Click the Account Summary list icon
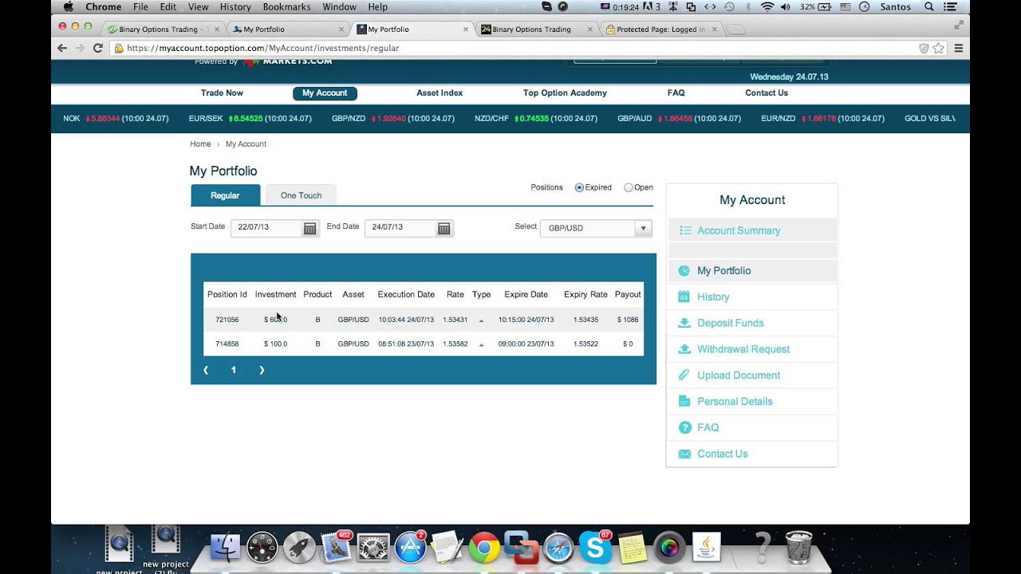Viewport: 1021px width, 574px height. click(685, 230)
